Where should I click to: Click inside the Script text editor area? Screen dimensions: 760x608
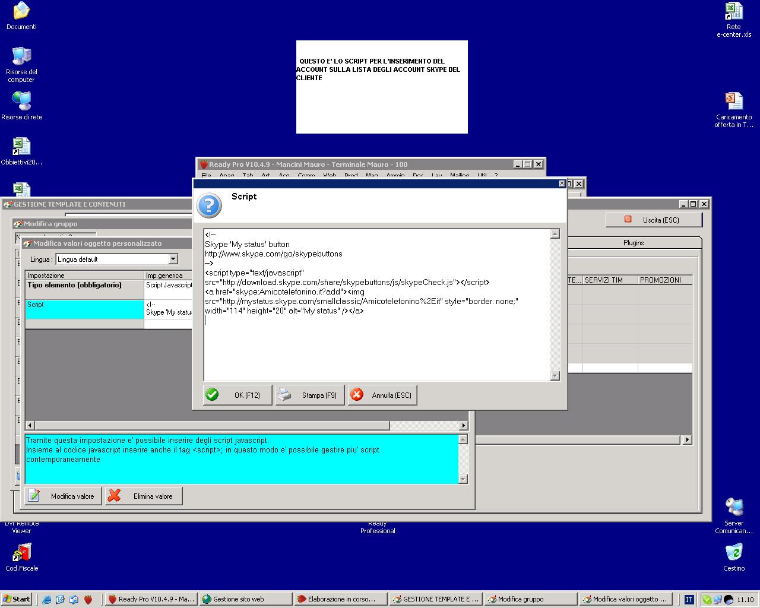pyautogui.click(x=377, y=305)
